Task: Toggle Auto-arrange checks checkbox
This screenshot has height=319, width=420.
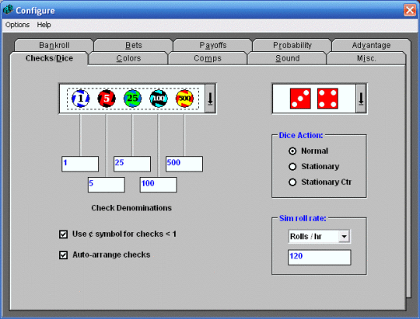Action: coord(104,255)
